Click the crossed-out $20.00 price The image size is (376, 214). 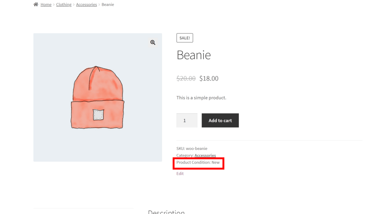click(186, 78)
